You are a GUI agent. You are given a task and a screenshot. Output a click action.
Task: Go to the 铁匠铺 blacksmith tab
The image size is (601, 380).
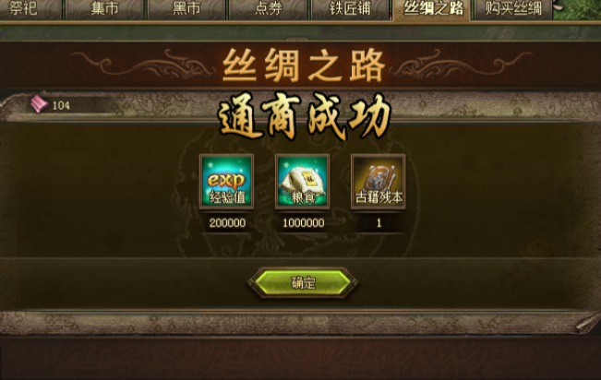click(350, 9)
